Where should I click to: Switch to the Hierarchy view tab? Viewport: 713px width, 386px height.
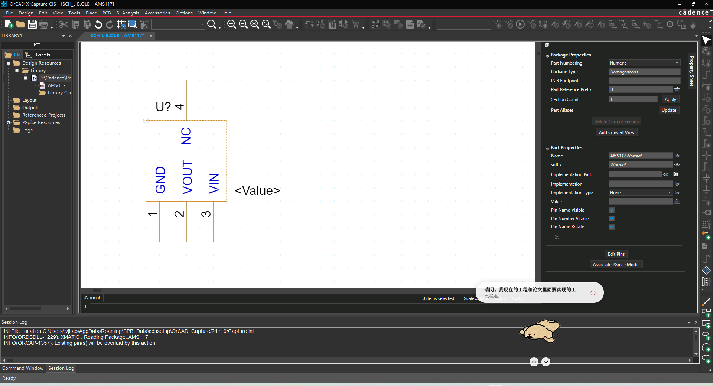pyautogui.click(x=38, y=55)
